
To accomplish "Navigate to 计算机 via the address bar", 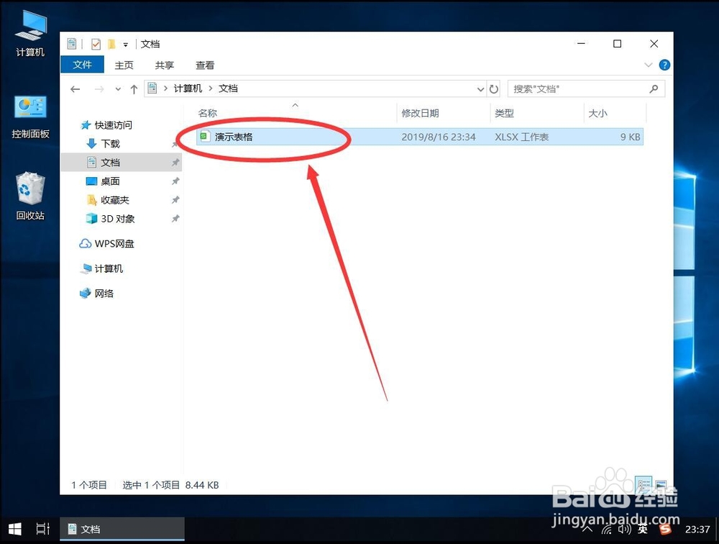I will point(187,88).
